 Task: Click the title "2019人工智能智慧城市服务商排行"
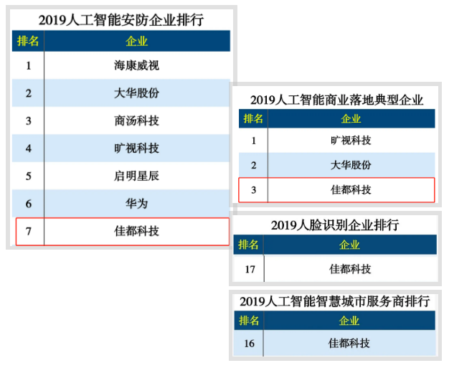pyautogui.click(x=335, y=301)
